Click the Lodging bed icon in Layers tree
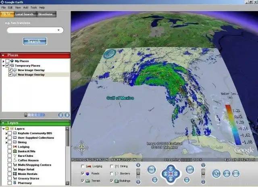This screenshot has width=258, height=187. click(15, 147)
